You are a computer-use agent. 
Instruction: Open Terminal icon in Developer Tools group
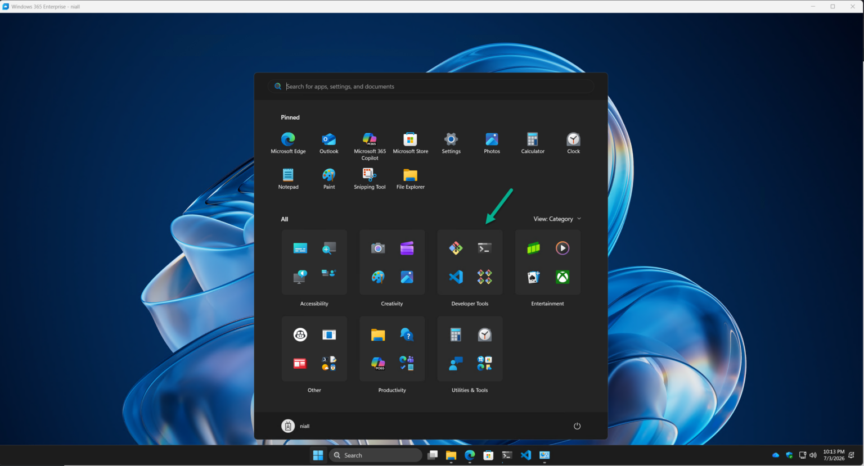click(x=484, y=248)
